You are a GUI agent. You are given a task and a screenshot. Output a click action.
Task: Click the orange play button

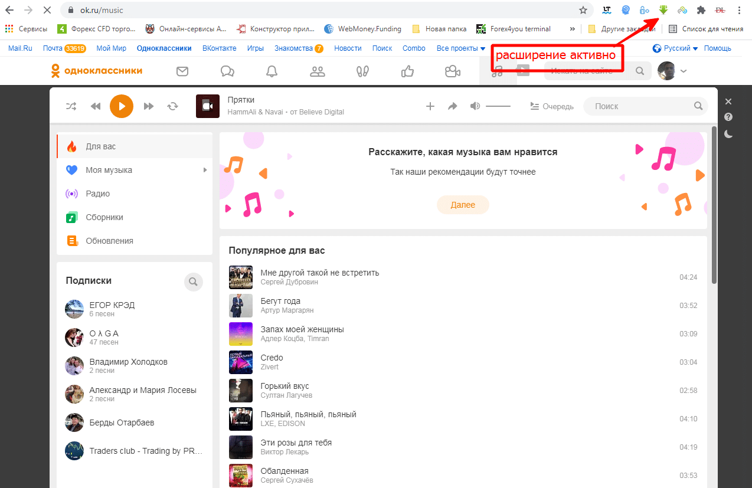point(122,106)
